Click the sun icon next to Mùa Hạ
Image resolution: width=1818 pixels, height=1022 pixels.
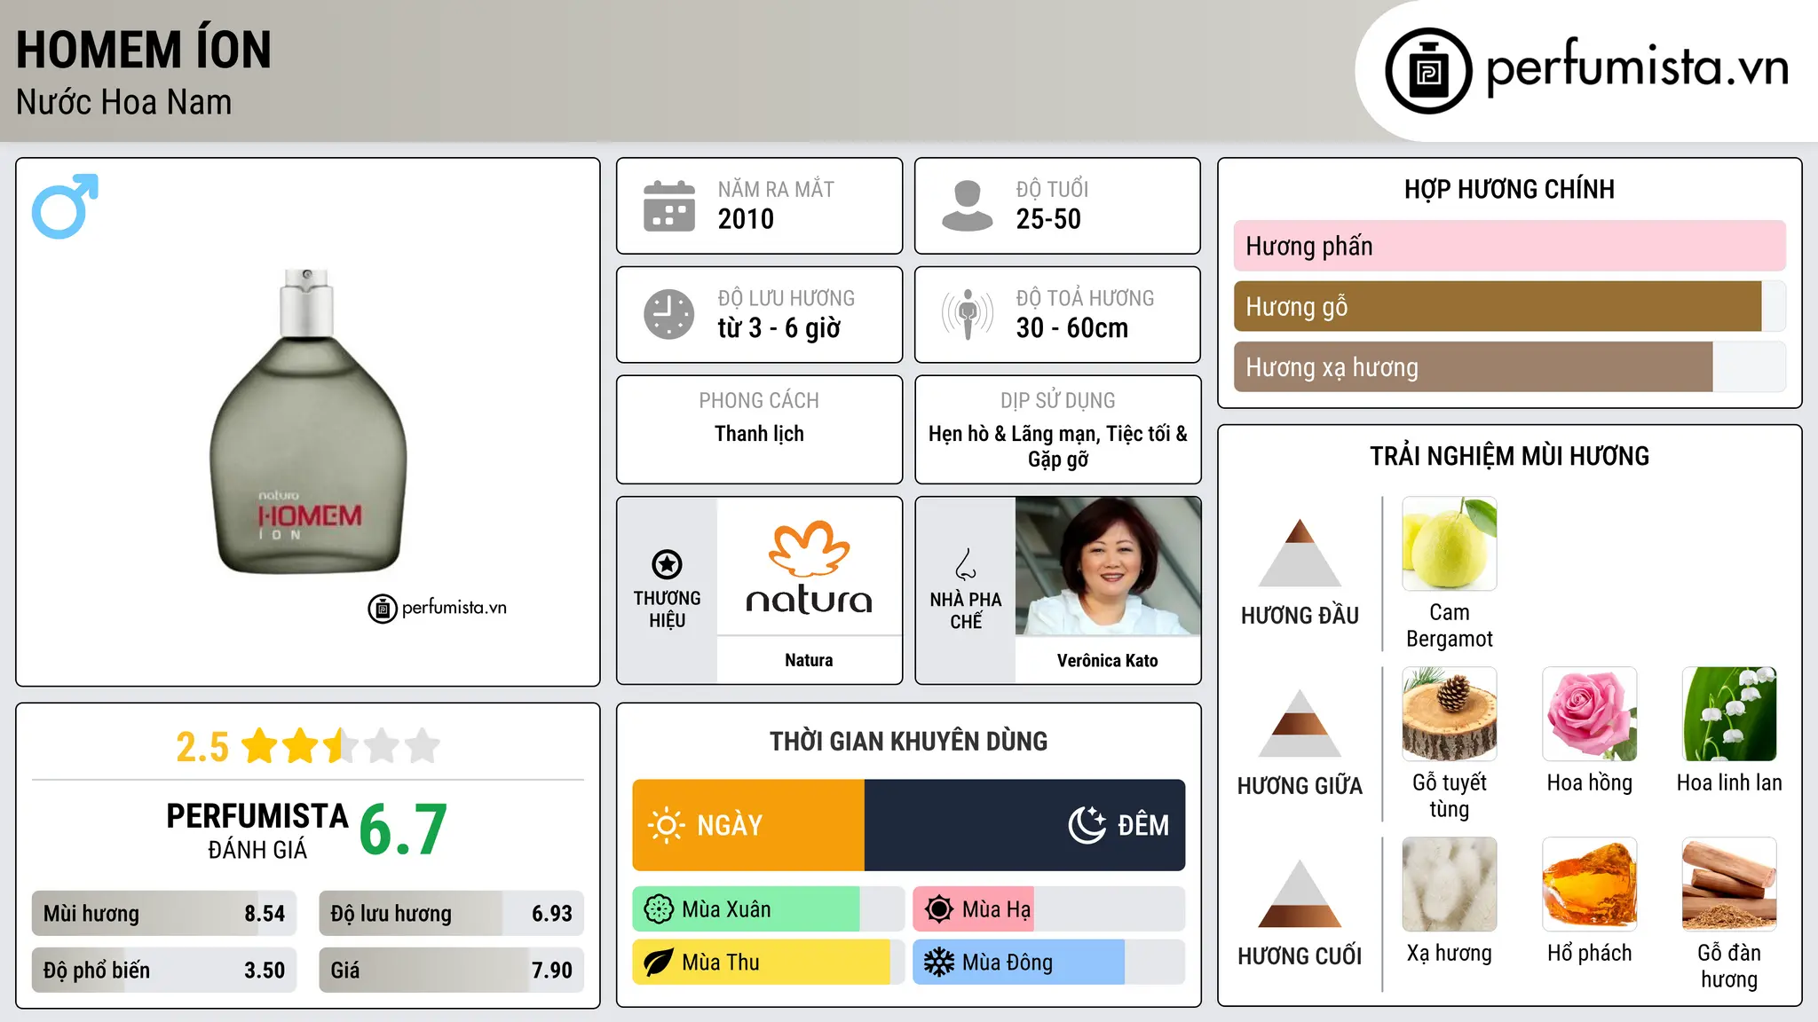pos(938,909)
